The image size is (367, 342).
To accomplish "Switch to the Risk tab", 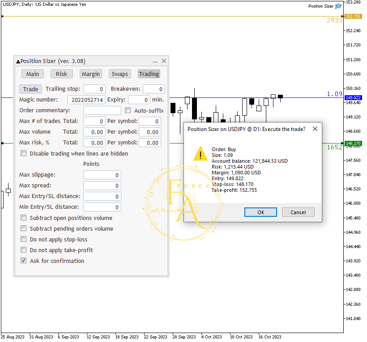I will click(x=62, y=74).
